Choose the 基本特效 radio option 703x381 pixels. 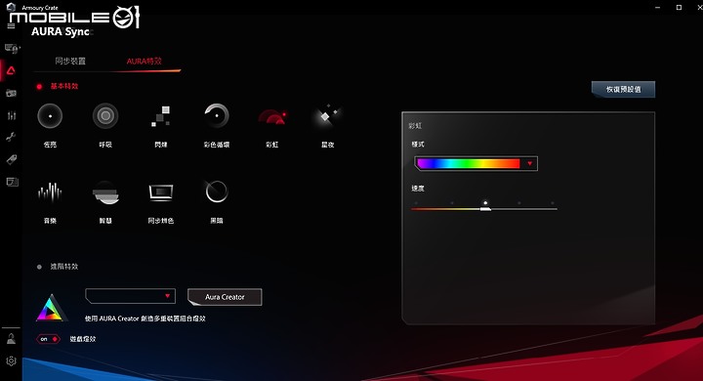tap(39, 86)
